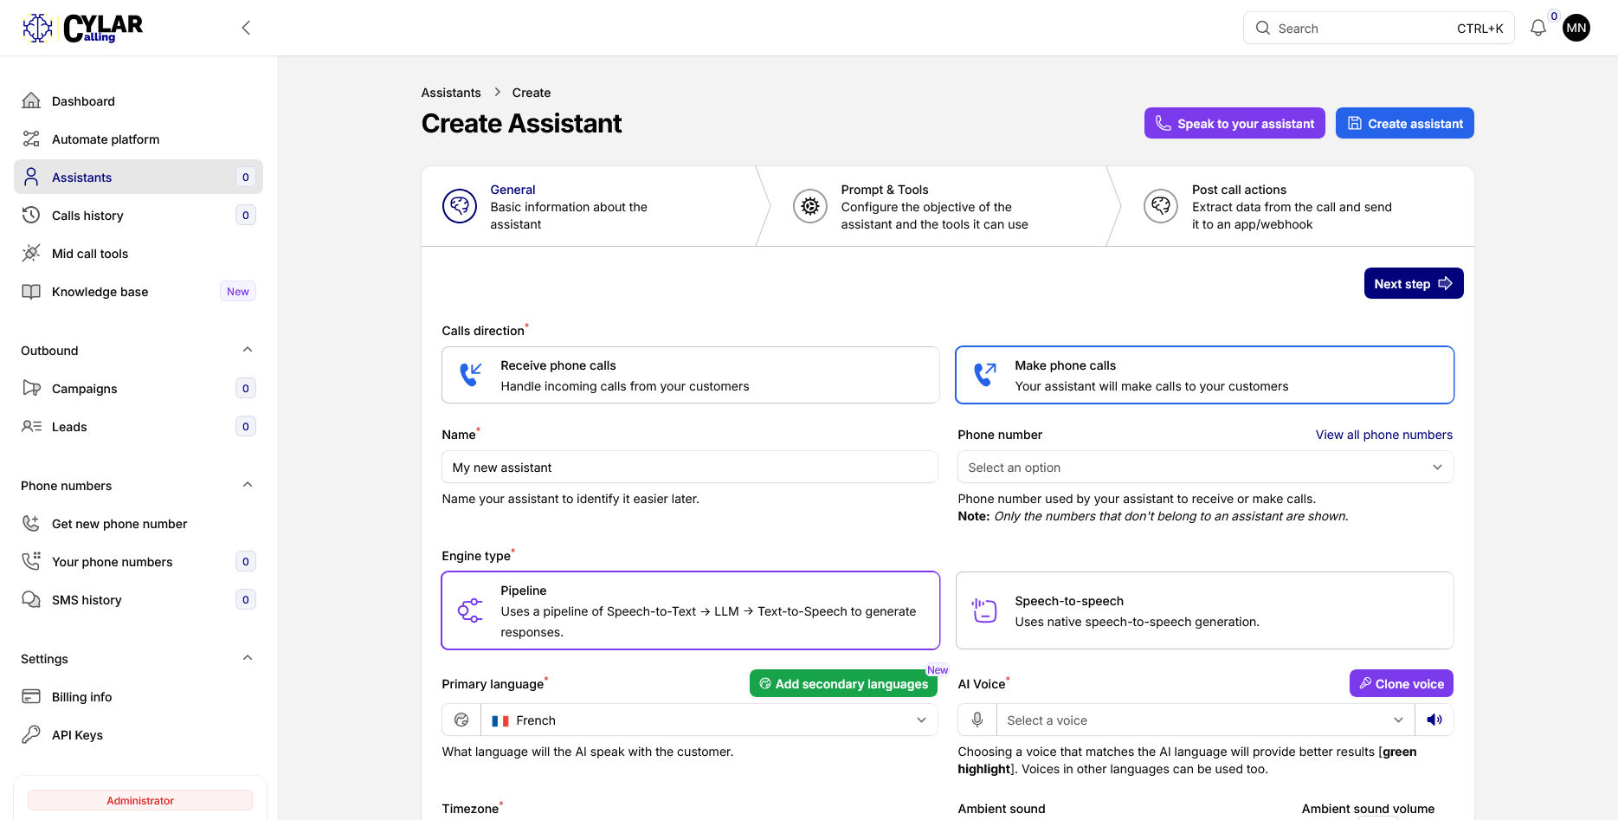Click the Assistants person icon
The width and height of the screenshot is (1618, 820).
point(31,177)
